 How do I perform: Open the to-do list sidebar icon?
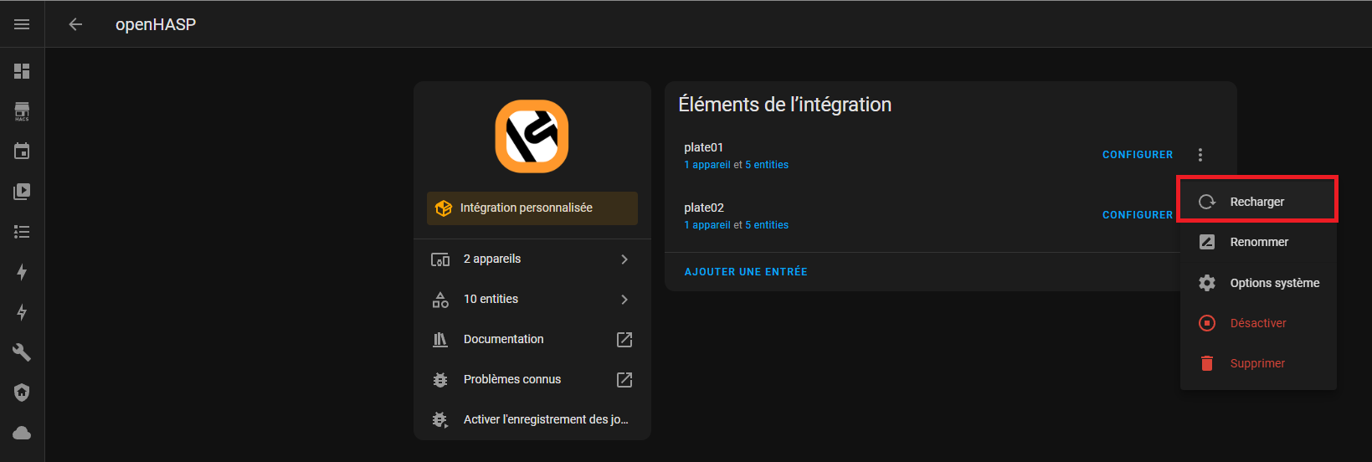click(x=22, y=232)
